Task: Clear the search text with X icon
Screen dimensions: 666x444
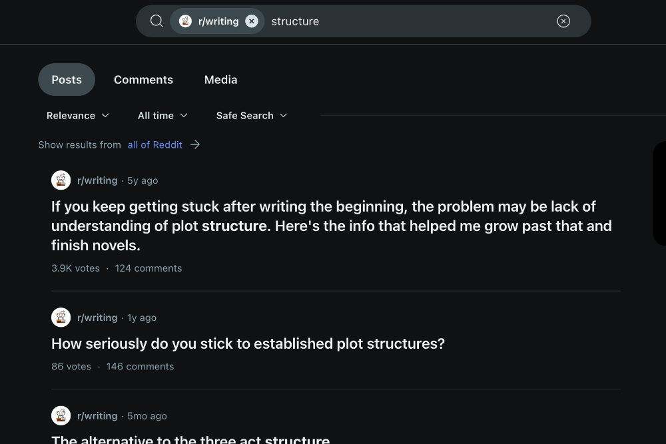Action: point(563,21)
